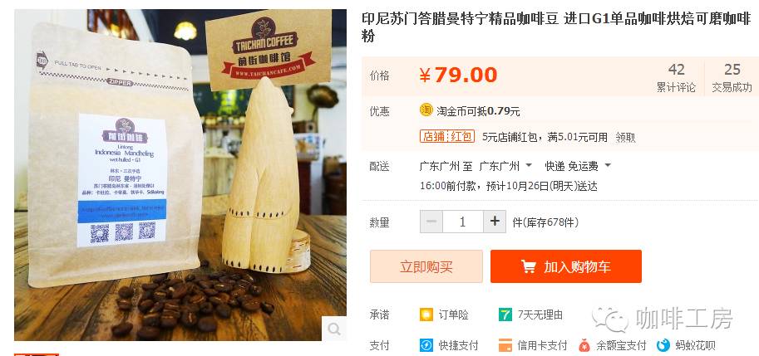Increase quantity with the plus button

click(x=495, y=222)
